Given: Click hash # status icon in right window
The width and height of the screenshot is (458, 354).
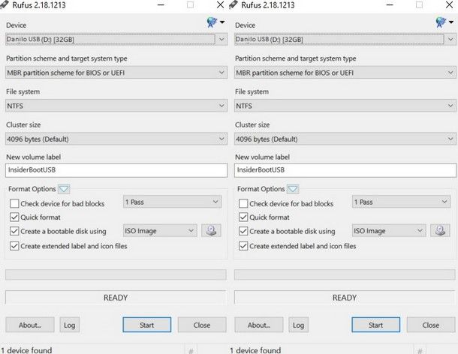Looking at the screenshot, I should click(420, 350).
